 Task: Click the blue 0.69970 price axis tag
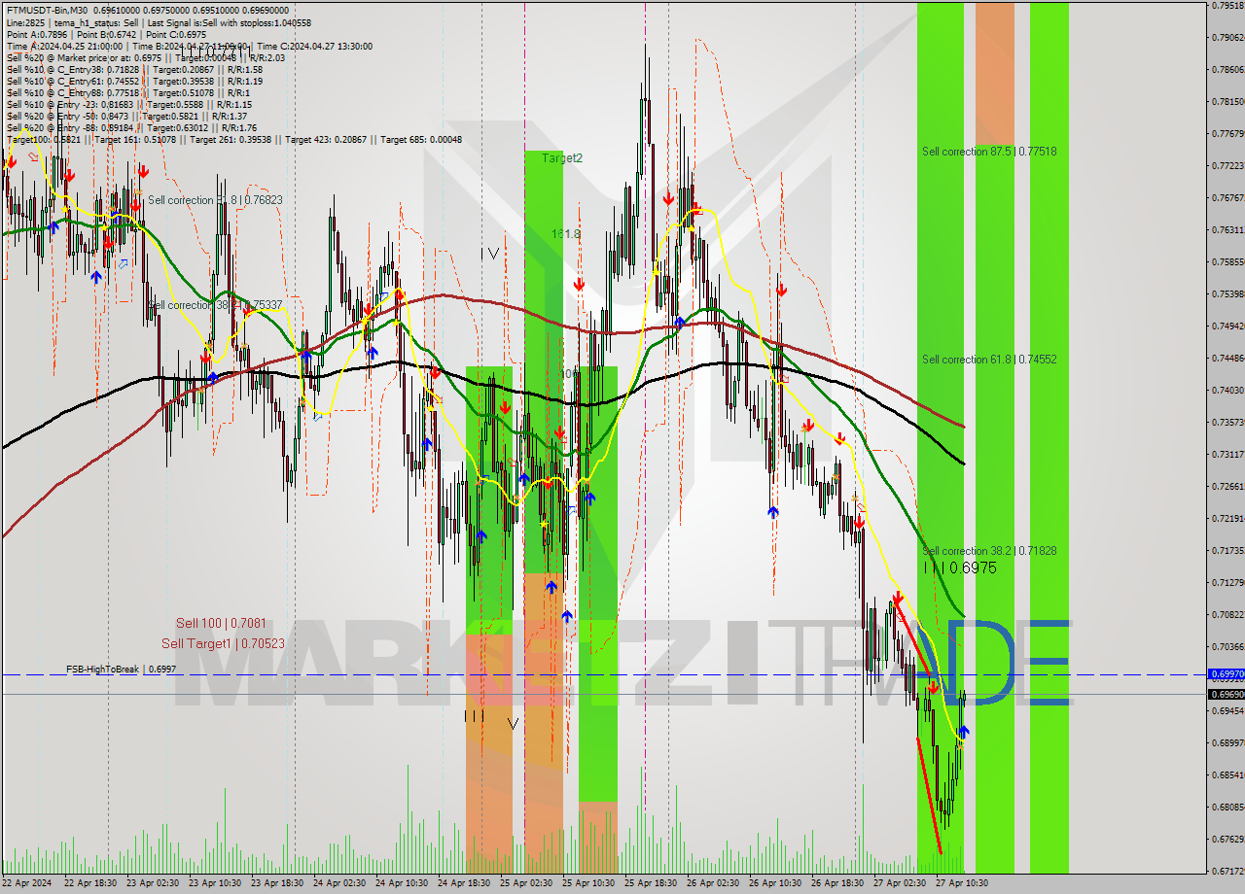pos(1226,673)
